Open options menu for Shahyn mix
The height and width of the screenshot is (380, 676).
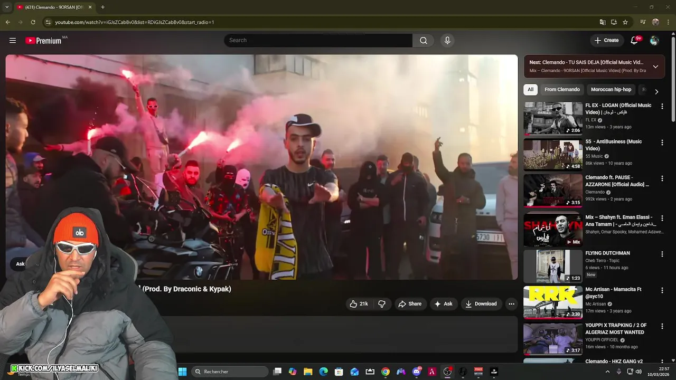click(662, 218)
